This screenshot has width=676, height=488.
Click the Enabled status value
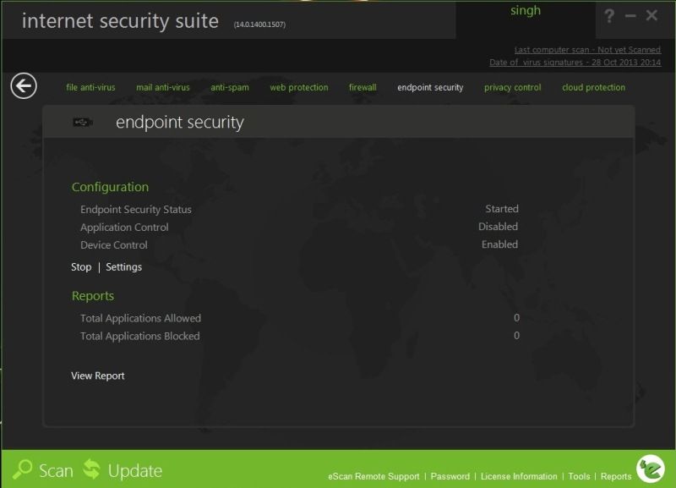click(x=499, y=244)
